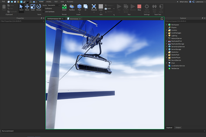The height and width of the screenshot is (137, 206).
Task: Close the lokokpoopppp.rbxl tab
Action: pos(63,19)
